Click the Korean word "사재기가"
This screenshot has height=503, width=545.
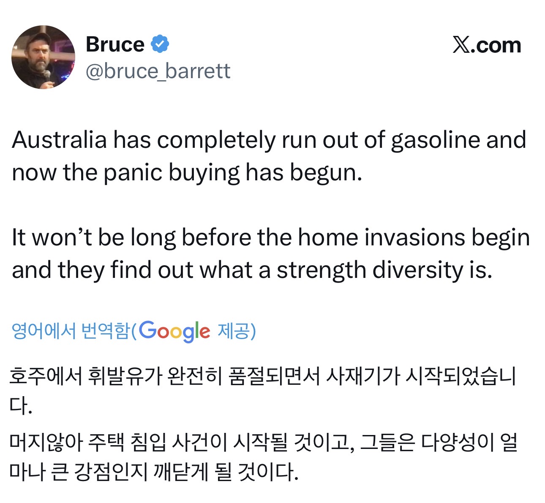pyautogui.click(x=362, y=376)
